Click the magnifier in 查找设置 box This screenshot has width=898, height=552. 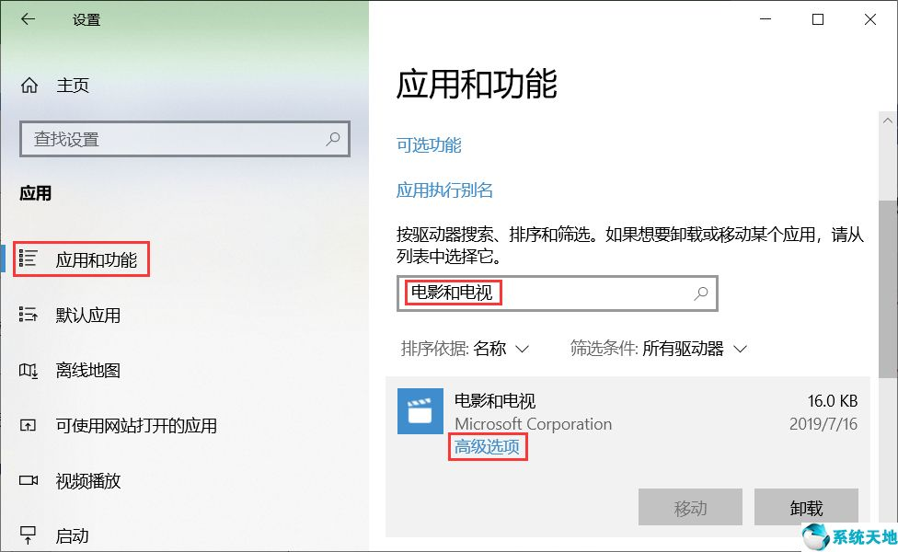pos(333,139)
